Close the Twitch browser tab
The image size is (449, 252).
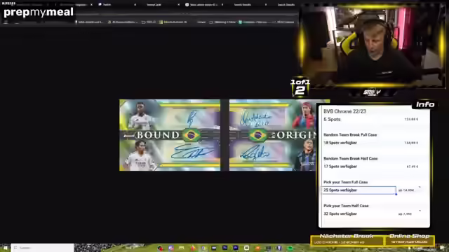coord(135,5)
